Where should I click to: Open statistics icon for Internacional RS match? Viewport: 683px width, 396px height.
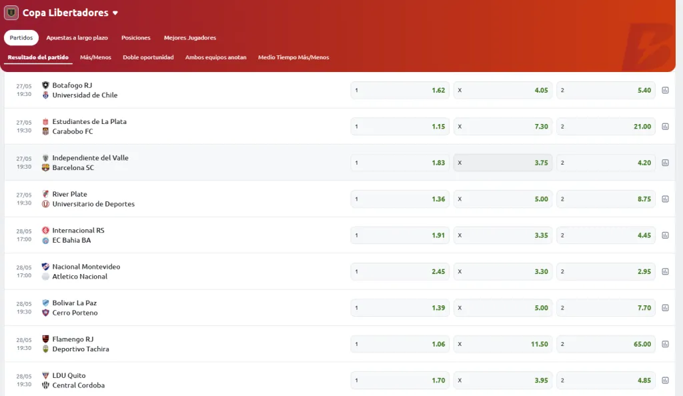pyautogui.click(x=665, y=235)
